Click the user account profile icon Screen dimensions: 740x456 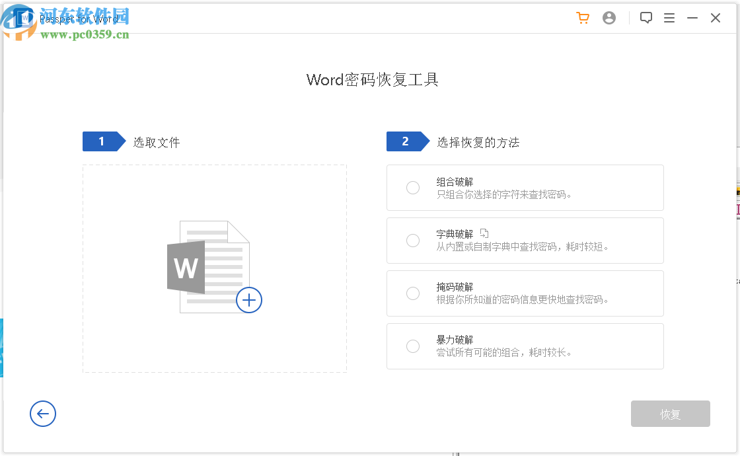point(609,18)
